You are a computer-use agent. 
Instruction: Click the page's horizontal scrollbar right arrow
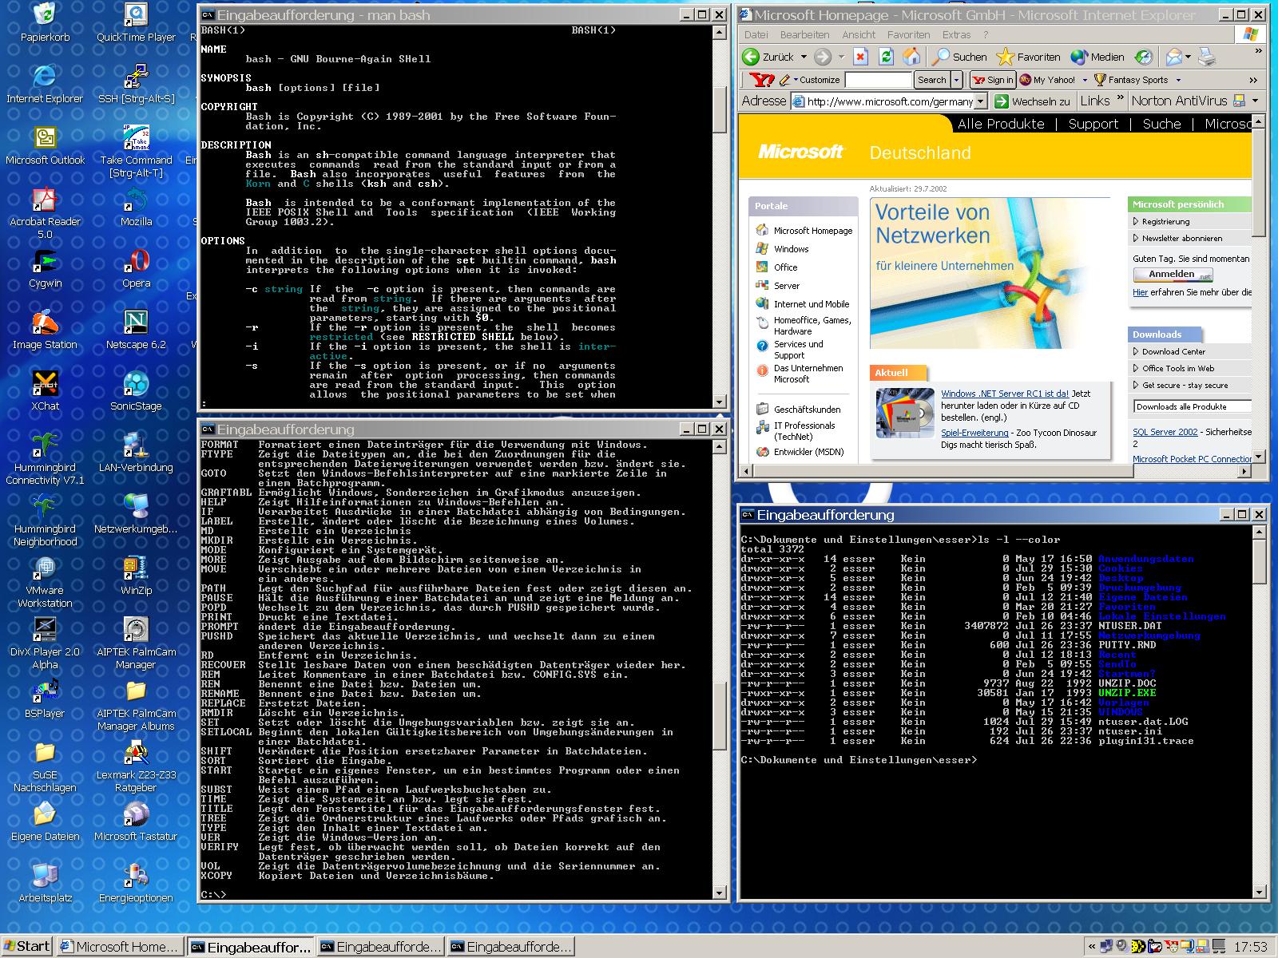1243,471
